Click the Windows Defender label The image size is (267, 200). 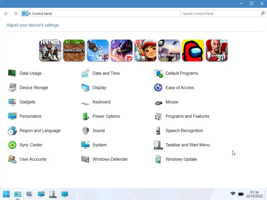point(110,159)
